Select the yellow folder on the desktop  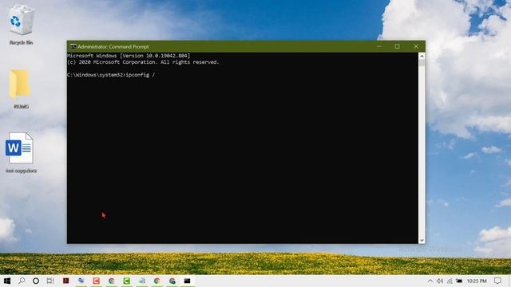(x=19, y=84)
